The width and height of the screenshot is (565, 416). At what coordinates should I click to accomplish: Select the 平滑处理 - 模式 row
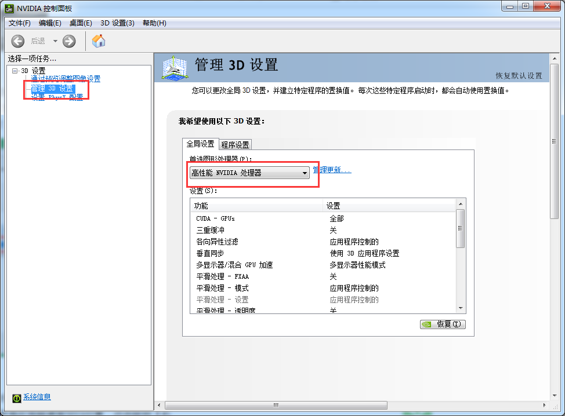pyautogui.click(x=324, y=288)
